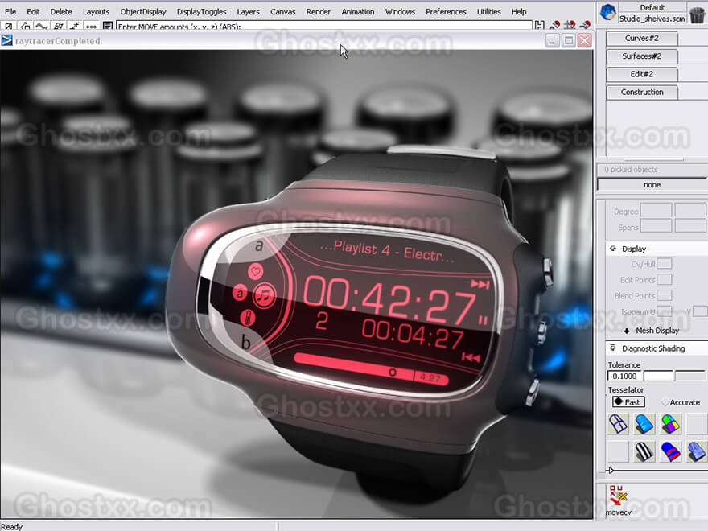Click the raytracer window's blue arrow icon
708x531 pixels.
coord(6,41)
